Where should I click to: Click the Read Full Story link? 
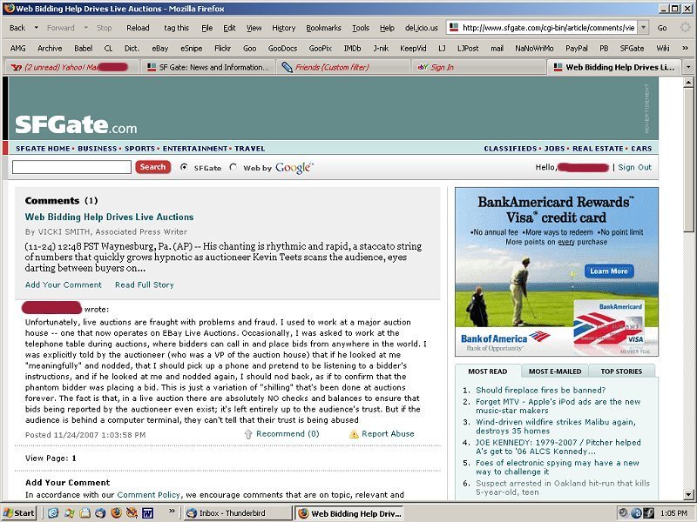click(x=144, y=285)
